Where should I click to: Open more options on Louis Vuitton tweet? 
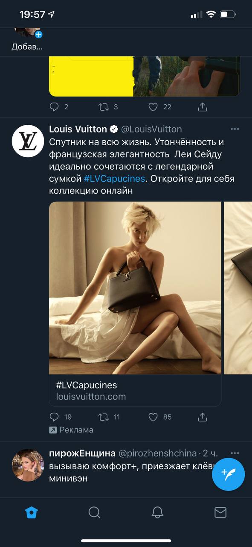click(235, 129)
